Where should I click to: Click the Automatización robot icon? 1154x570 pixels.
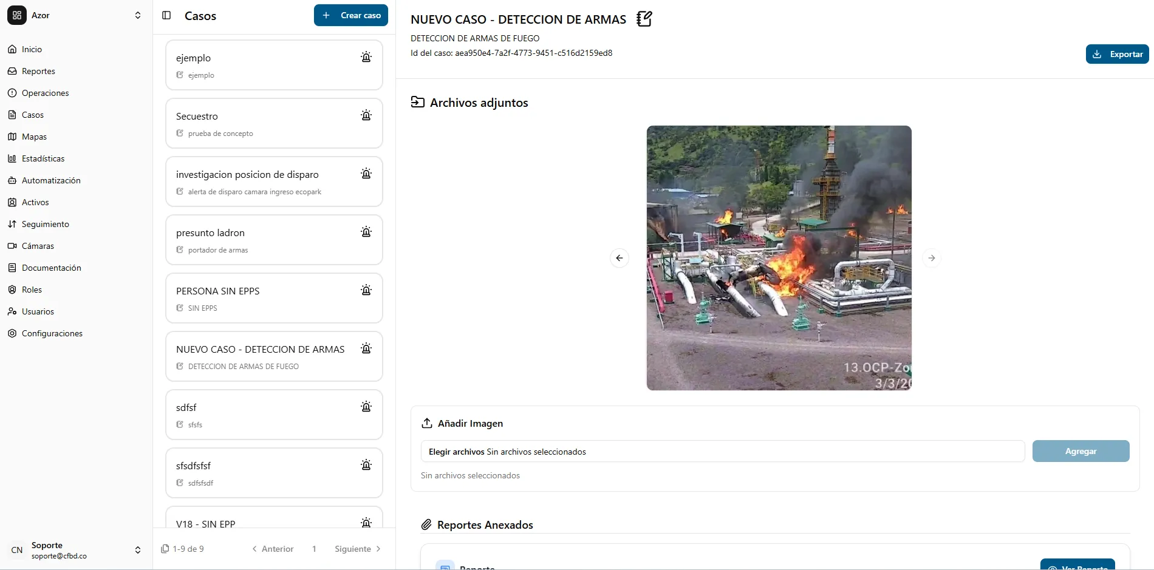pyautogui.click(x=12, y=180)
